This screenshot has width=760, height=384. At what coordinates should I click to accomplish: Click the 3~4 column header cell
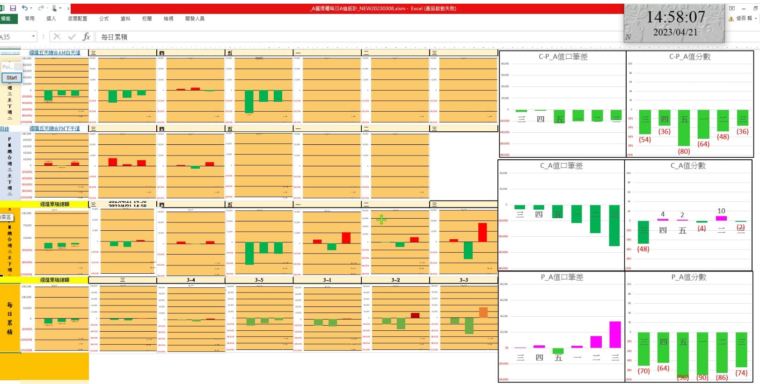pos(191,280)
